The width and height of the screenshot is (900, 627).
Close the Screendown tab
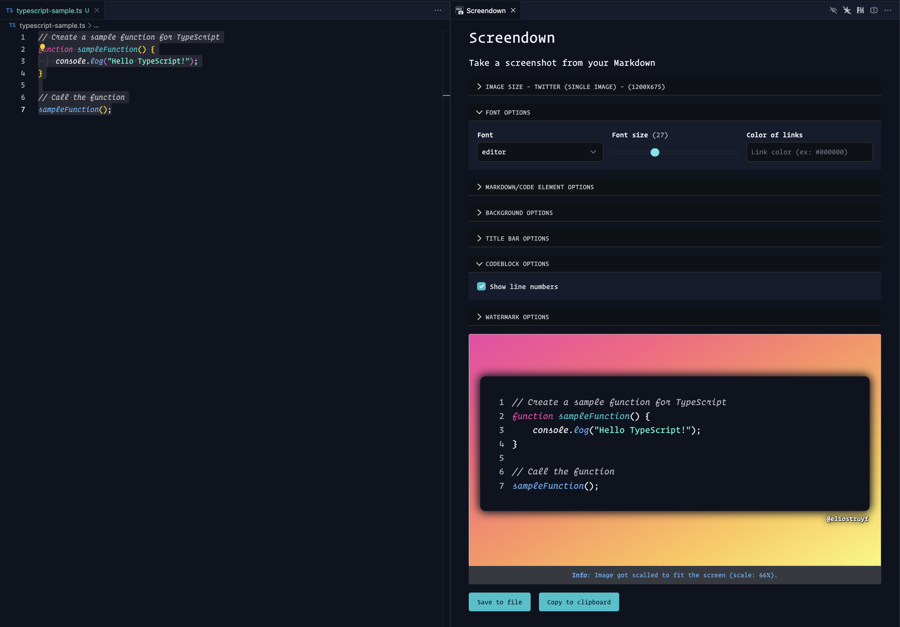(x=513, y=10)
